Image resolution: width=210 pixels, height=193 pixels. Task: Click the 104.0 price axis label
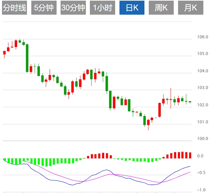[x=203, y=71]
